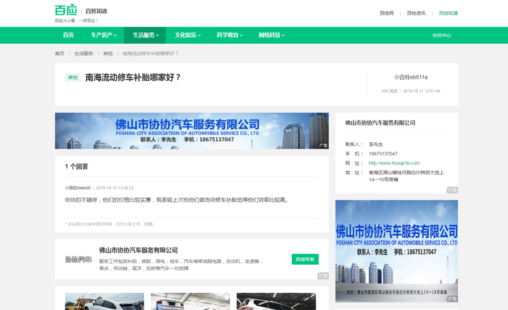Click the 435 浏览 view count

pyautogui.click(x=389, y=91)
